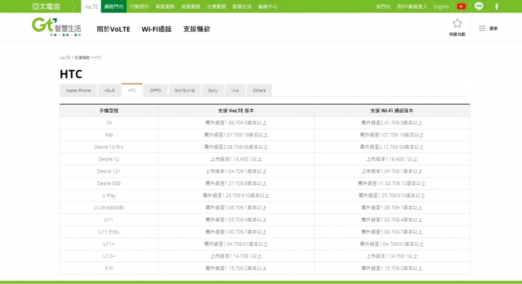The height and width of the screenshot is (284, 522).
Task: Click the Wi-Fi version 1.00.709.7 cell
Action: pyautogui.click(x=391, y=231)
